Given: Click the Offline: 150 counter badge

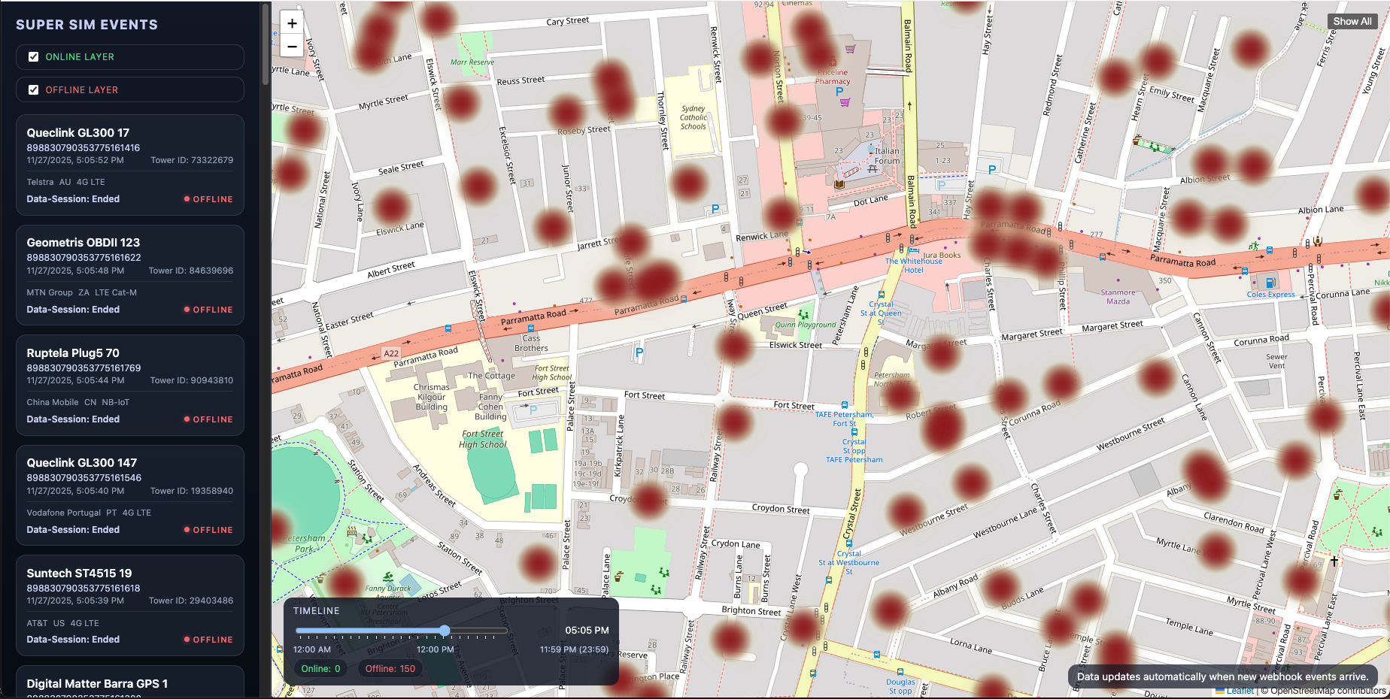Looking at the screenshot, I should [390, 668].
